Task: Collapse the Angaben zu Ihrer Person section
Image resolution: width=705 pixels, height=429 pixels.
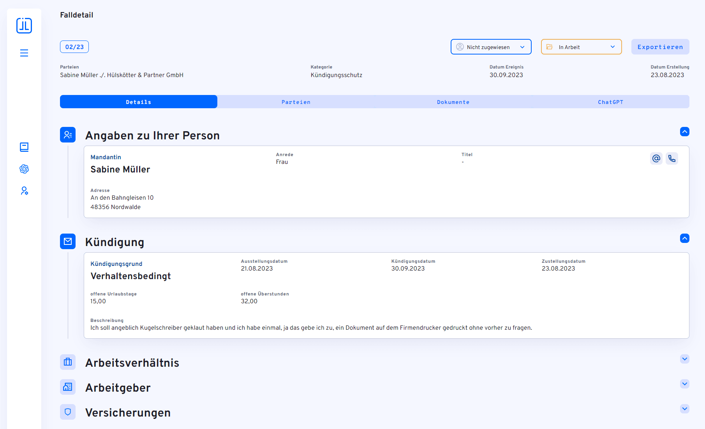Action: tap(685, 132)
